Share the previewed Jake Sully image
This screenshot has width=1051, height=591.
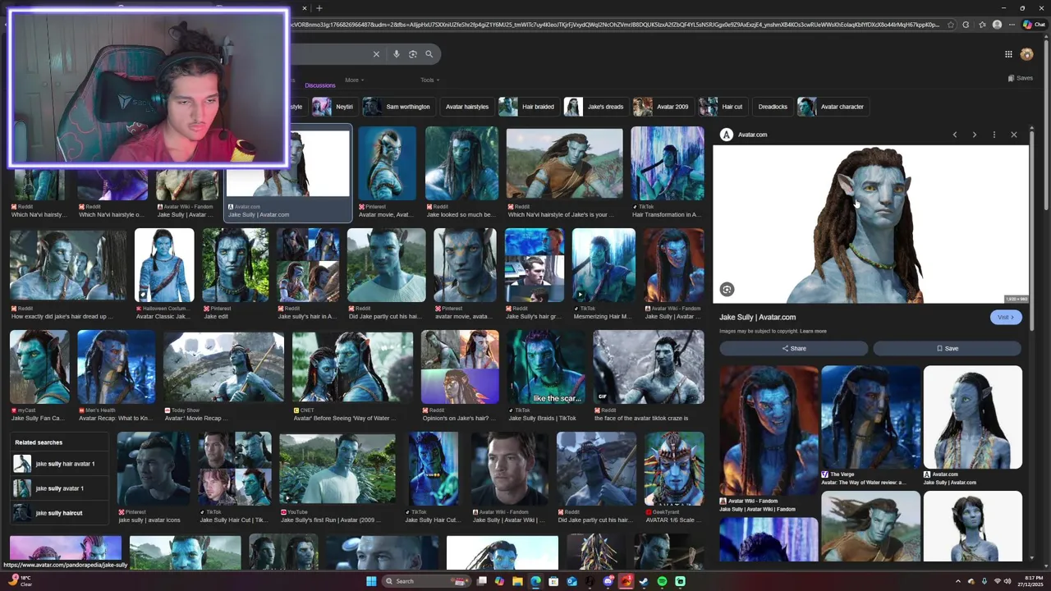793,348
